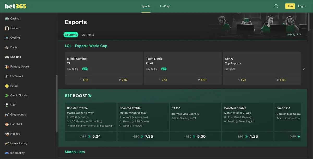Click 'Fri 10:00' match time
313x159 pixels.
[230, 69]
